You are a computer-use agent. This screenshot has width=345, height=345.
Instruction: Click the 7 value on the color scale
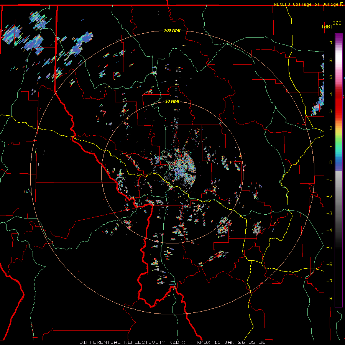pos(331,43)
